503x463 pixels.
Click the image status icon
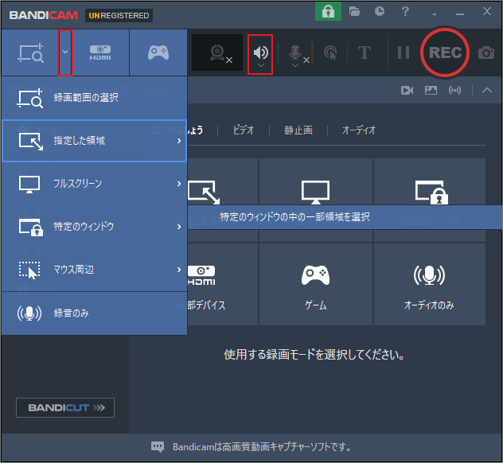[431, 91]
